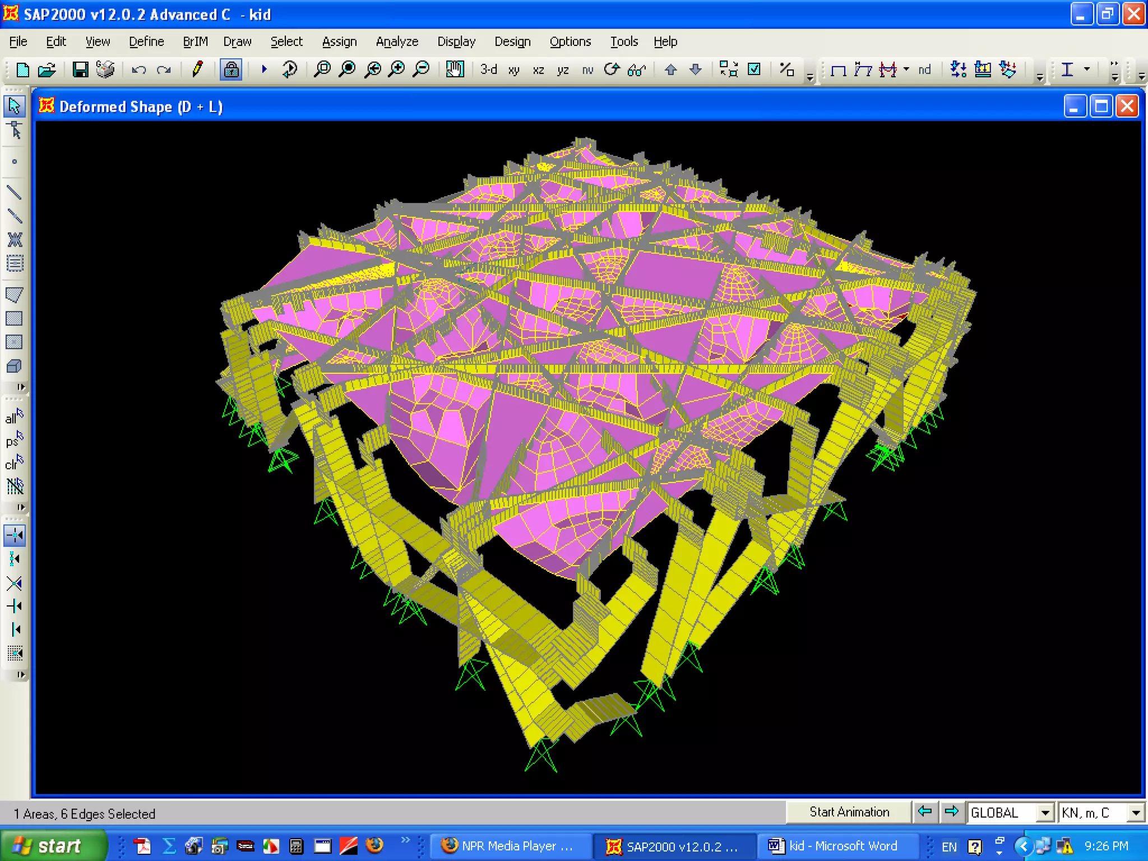Image resolution: width=1148 pixels, height=861 pixels.
Task: Click the Save model floppy icon
Action: (x=80, y=70)
